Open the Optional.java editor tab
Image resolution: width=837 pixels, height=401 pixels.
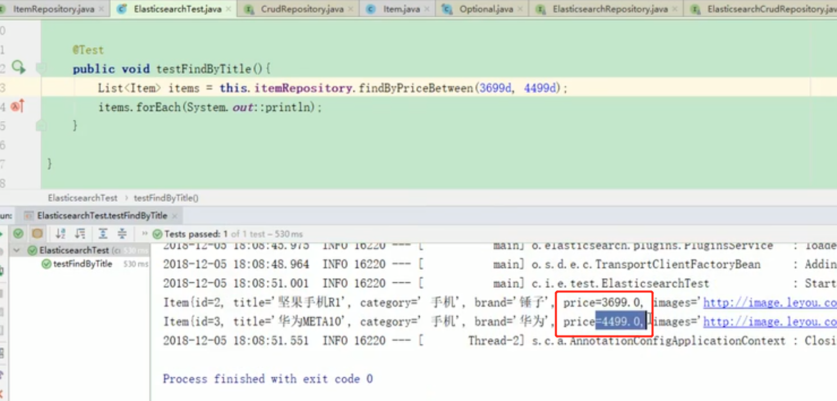tap(486, 9)
